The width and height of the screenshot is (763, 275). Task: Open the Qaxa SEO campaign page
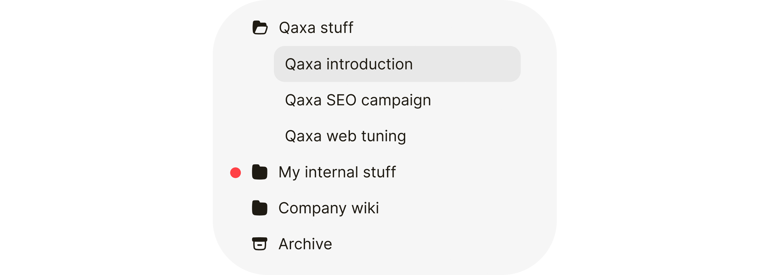click(358, 100)
